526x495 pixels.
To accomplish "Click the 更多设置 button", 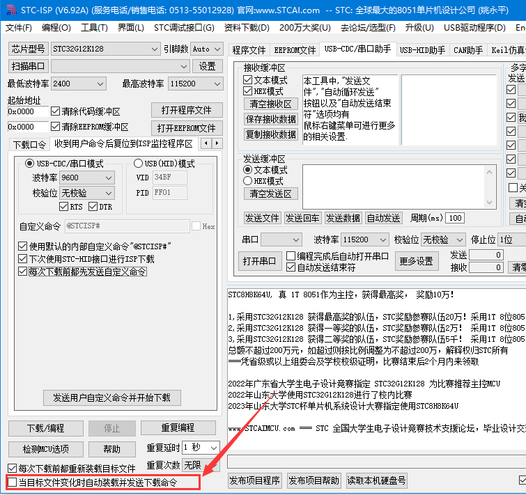I will point(417,261).
